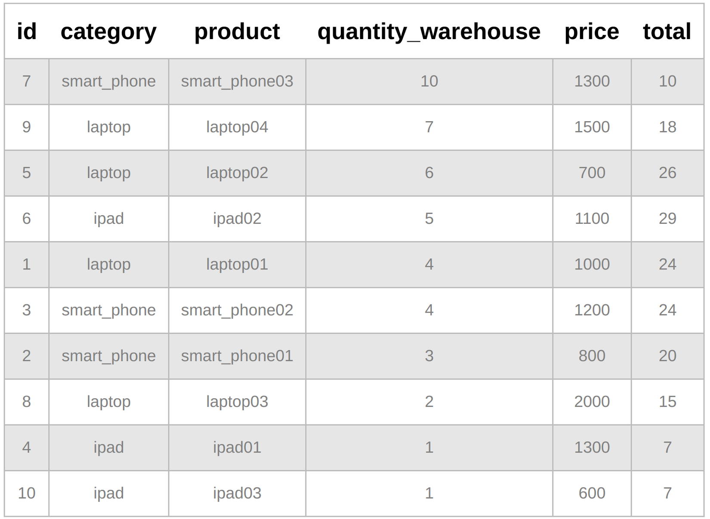This screenshot has width=710, height=519.
Task: Click the product column header
Action: click(237, 31)
